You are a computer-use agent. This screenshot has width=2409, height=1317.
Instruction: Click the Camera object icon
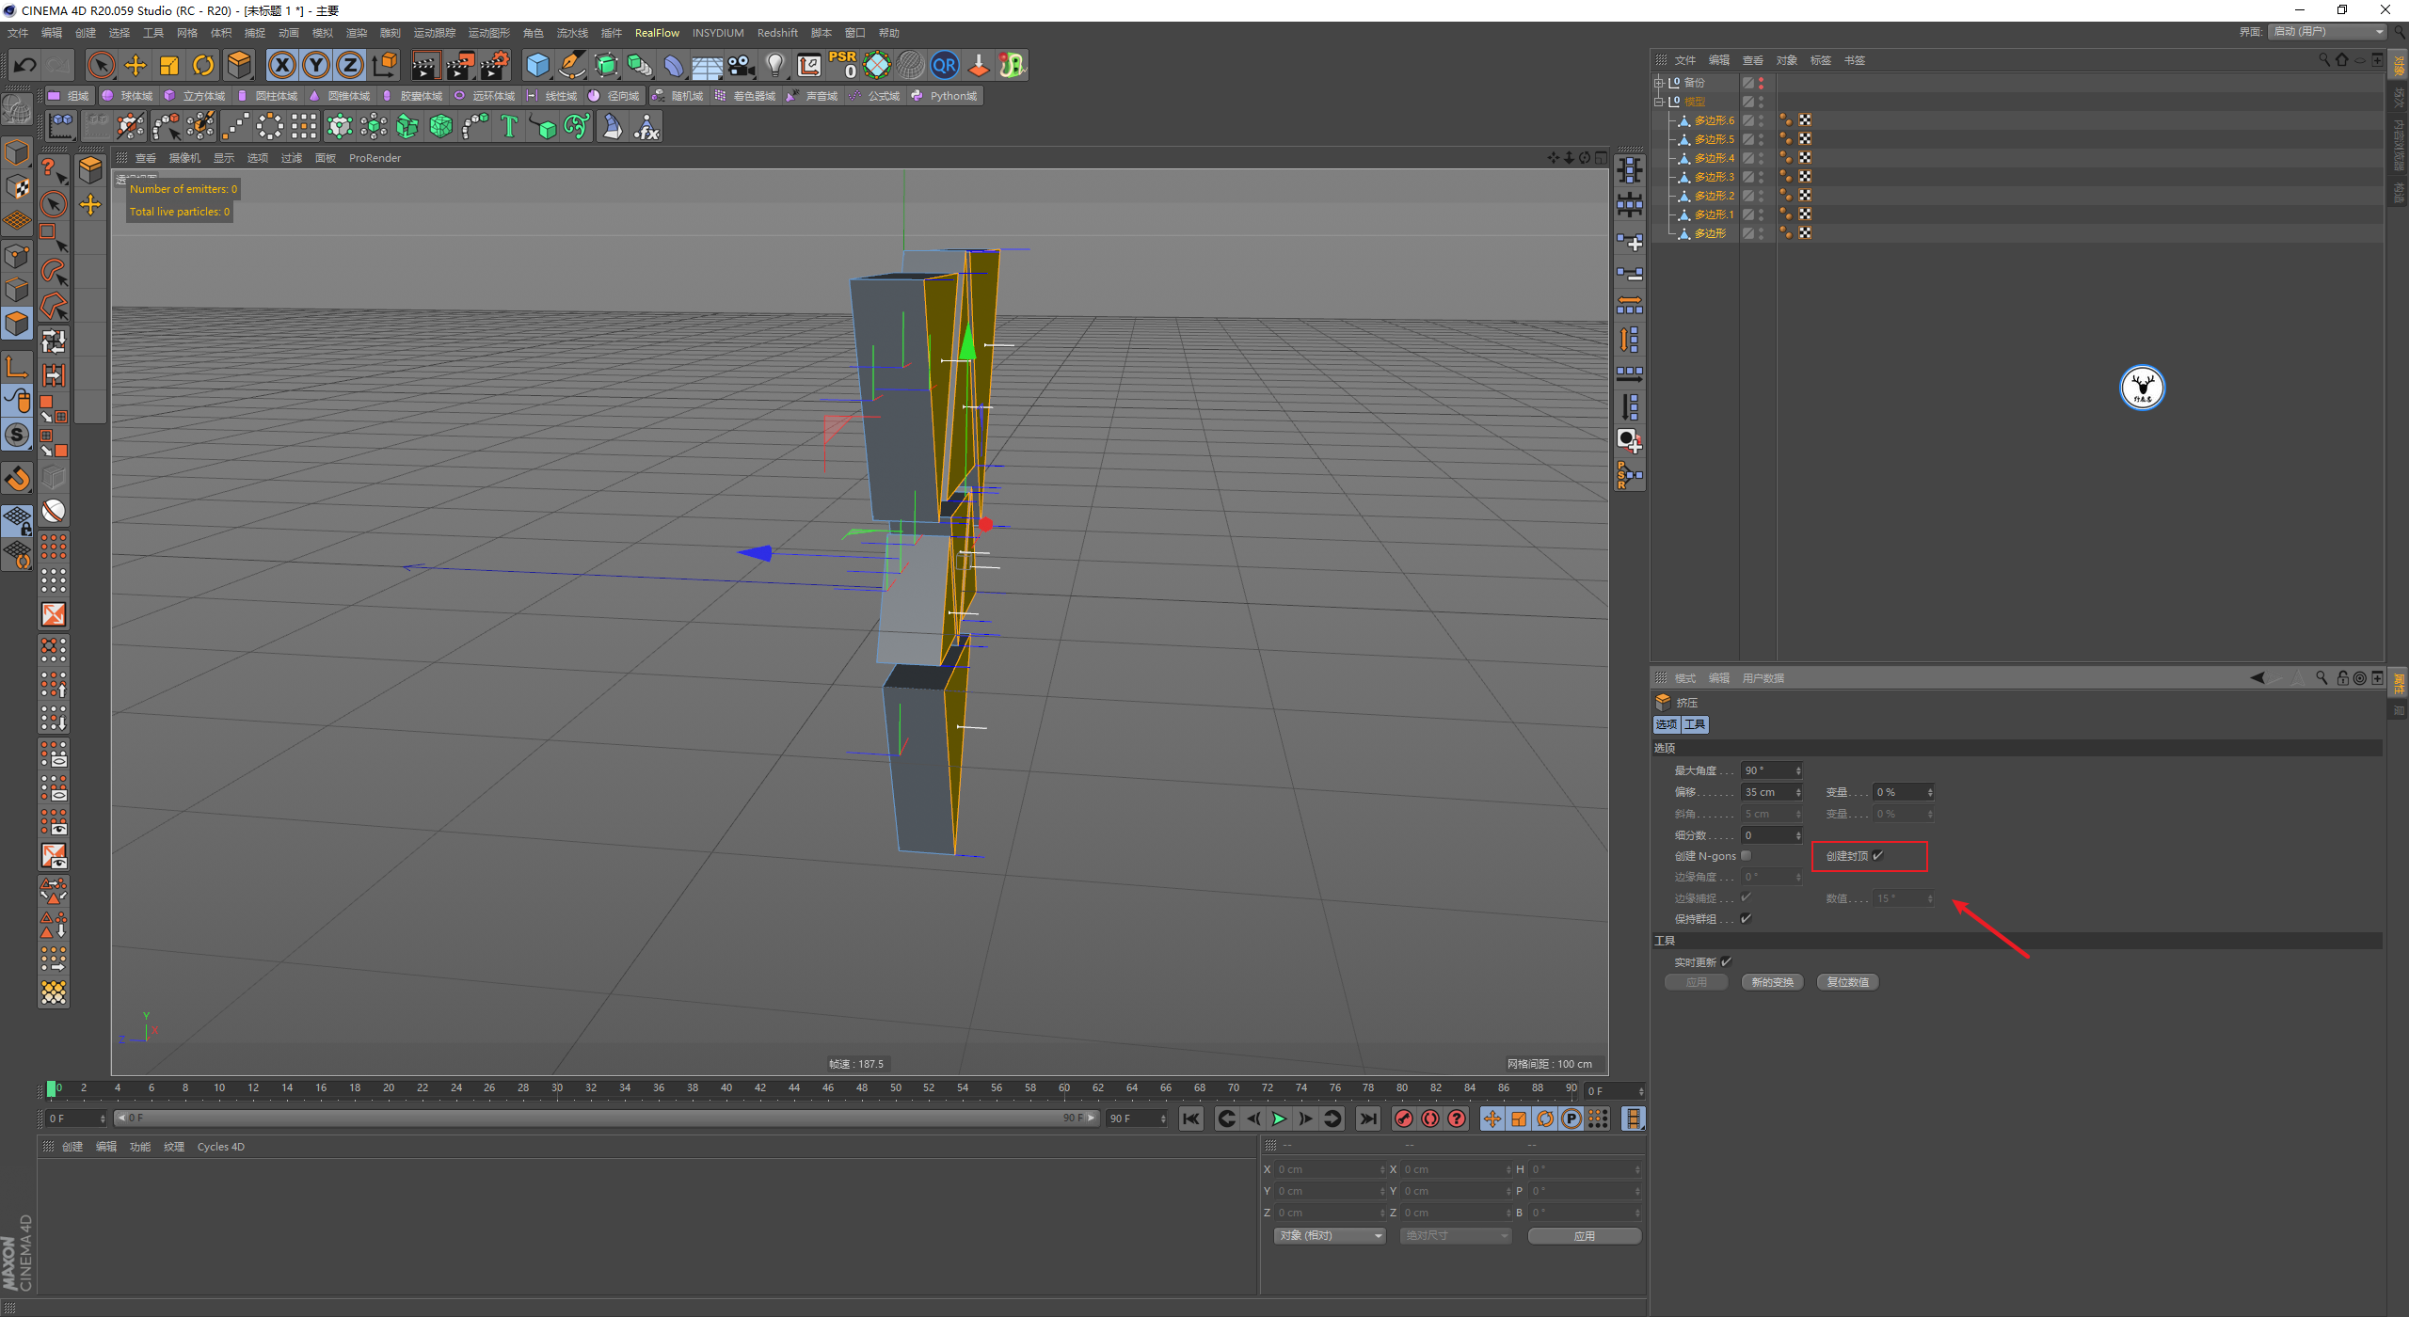742,65
